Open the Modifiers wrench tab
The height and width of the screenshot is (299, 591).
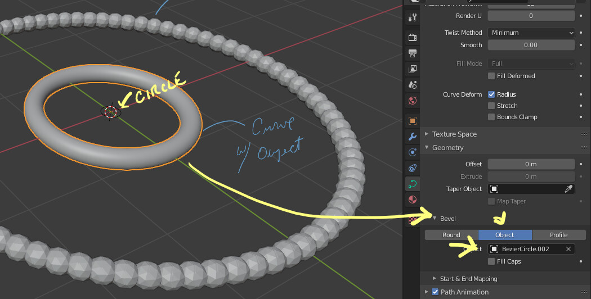click(413, 137)
